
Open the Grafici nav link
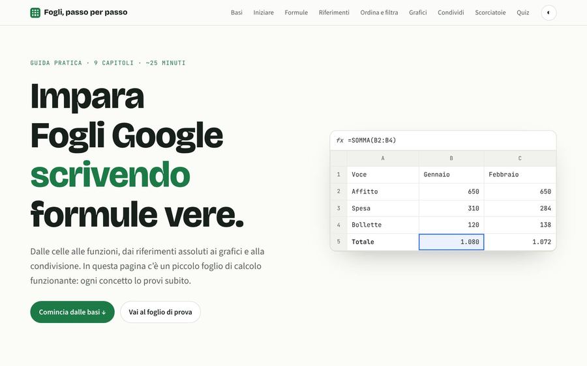click(418, 12)
